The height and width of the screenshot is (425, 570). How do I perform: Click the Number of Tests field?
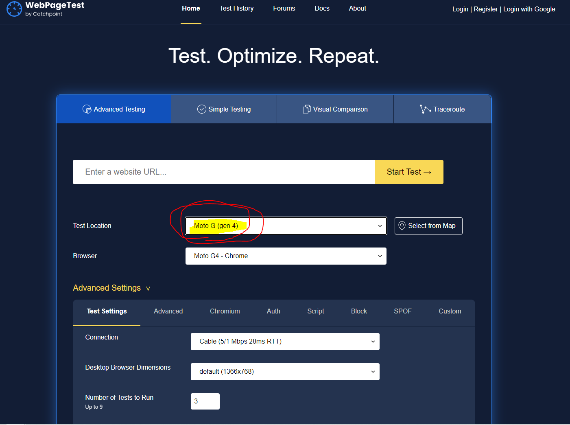coord(205,401)
